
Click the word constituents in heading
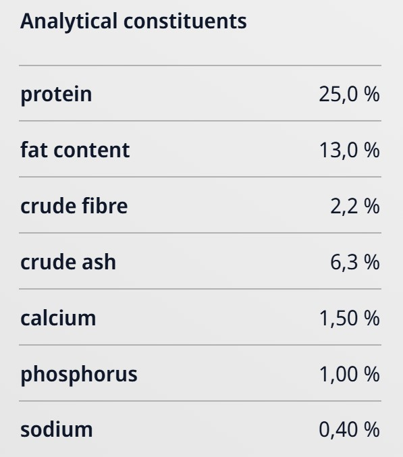(185, 22)
